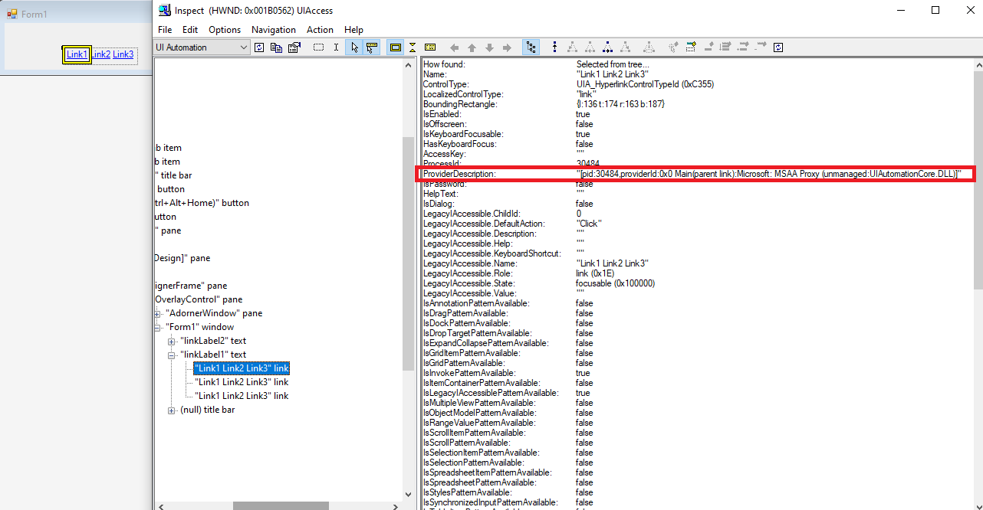Image resolution: width=983 pixels, height=510 pixels.
Task: Toggle the text caret (I-beam) icon
Action: (336, 47)
